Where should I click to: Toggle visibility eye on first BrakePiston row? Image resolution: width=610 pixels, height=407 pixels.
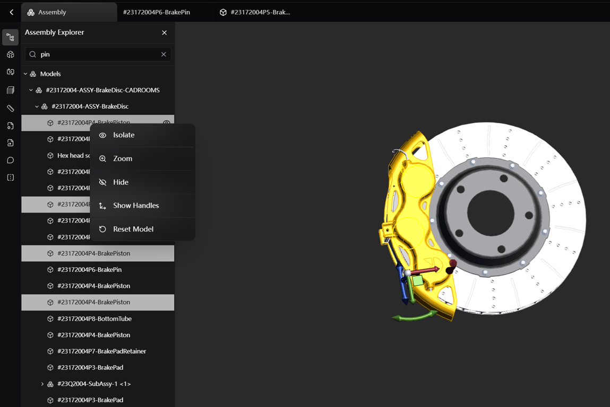[167, 122]
